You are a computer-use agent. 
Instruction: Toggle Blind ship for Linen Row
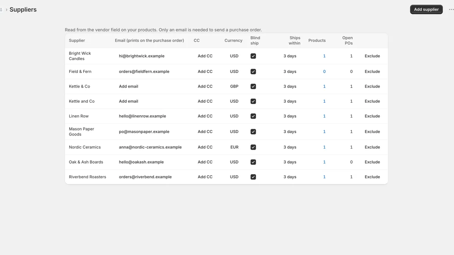pyautogui.click(x=253, y=116)
